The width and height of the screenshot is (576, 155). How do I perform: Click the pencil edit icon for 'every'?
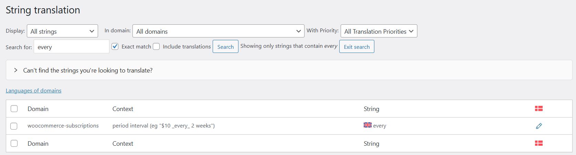click(x=539, y=126)
